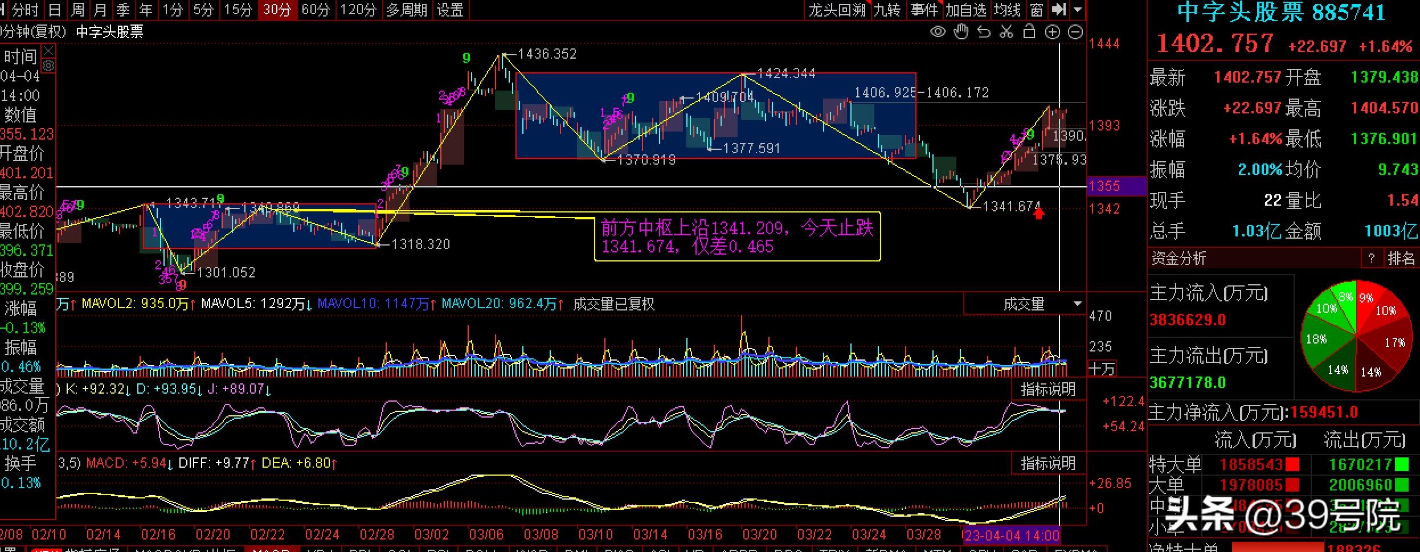
Task: Toggle the chart lock icon
Action: (x=1029, y=32)
